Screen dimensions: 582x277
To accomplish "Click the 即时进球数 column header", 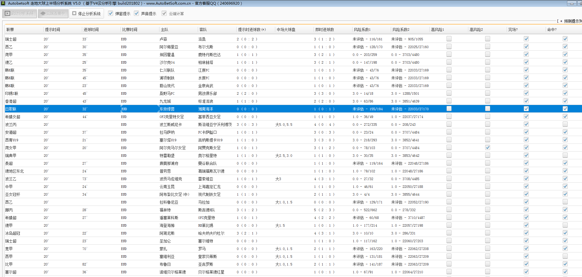I will (x=324, y=30).
